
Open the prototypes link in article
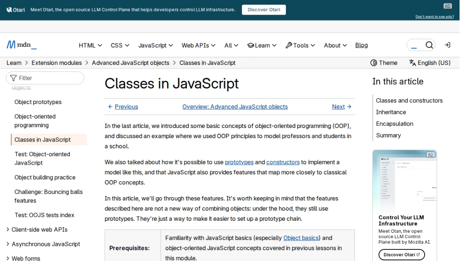[x=239, y=162]
